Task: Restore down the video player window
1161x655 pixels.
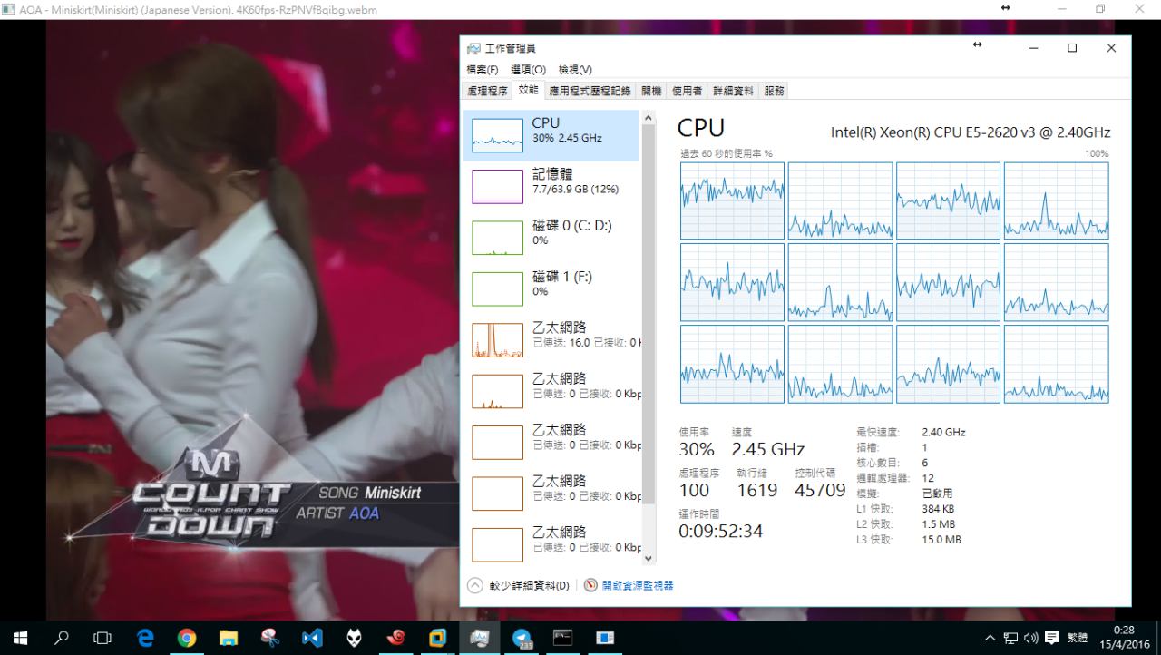Action: [1100, 9]
